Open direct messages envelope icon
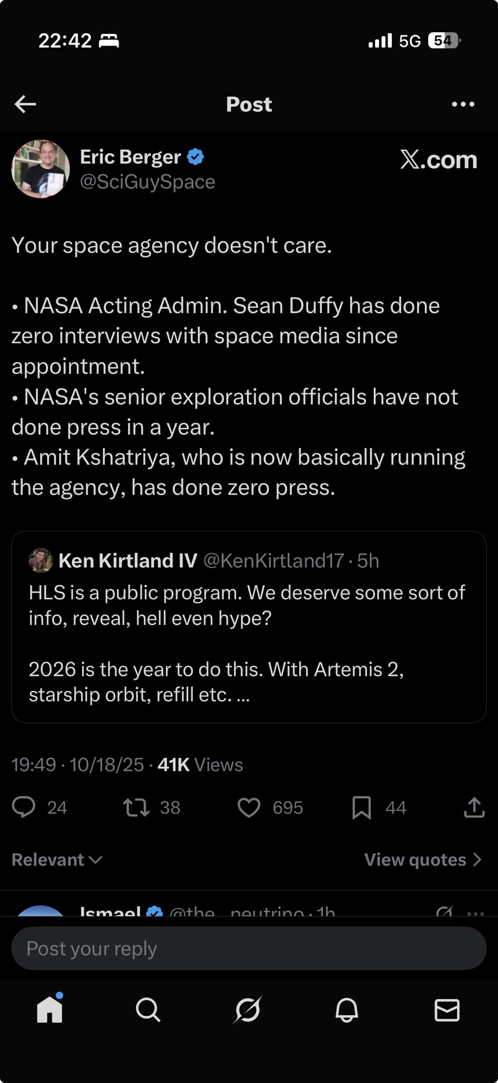Image resolution: width=498 pixels, height=1083 pixels. (x=447, y=1011)
